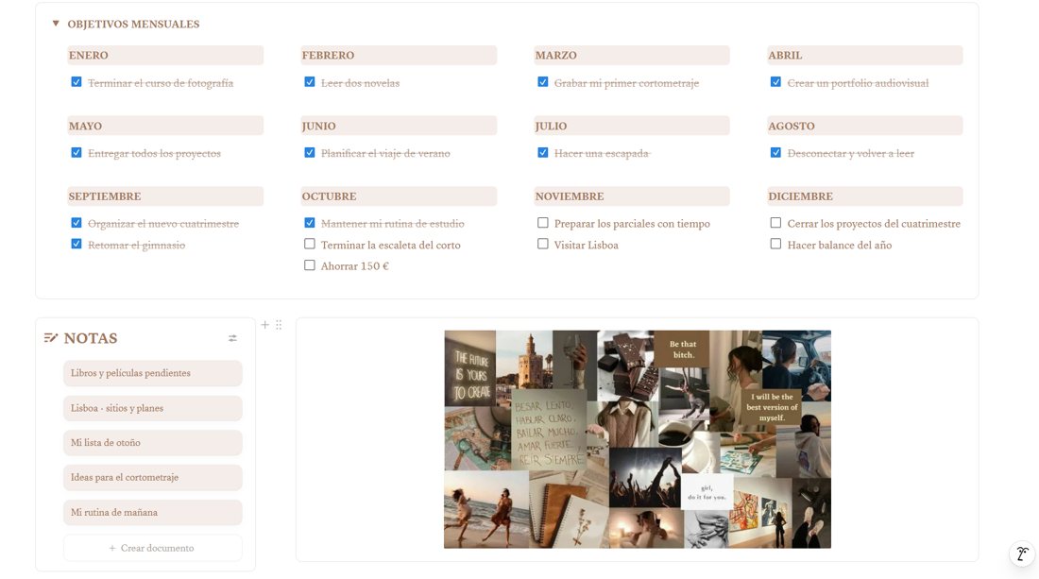Open the Notas view settings icon
The width and height of the screenshot is (1039, 579).
click(x=232, y=338)
